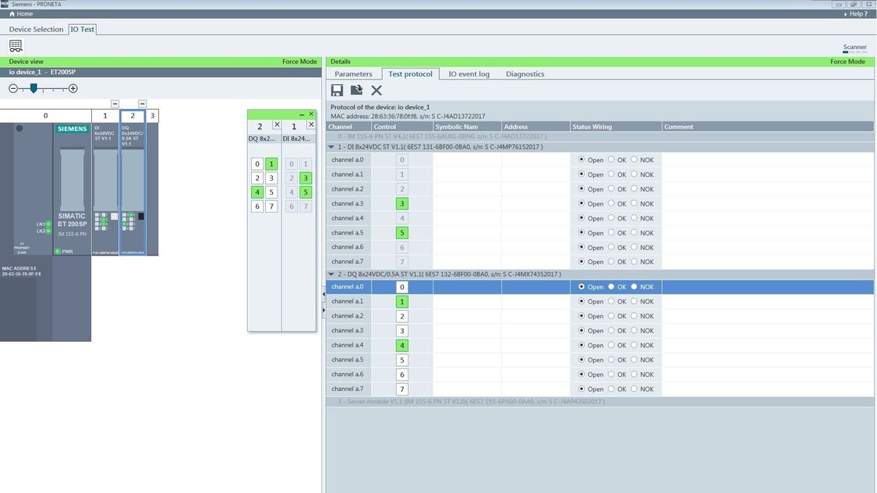Toggle control button 7 of DQ module channel a.7
Screen dimensions: 877x493
coord(401,389)
